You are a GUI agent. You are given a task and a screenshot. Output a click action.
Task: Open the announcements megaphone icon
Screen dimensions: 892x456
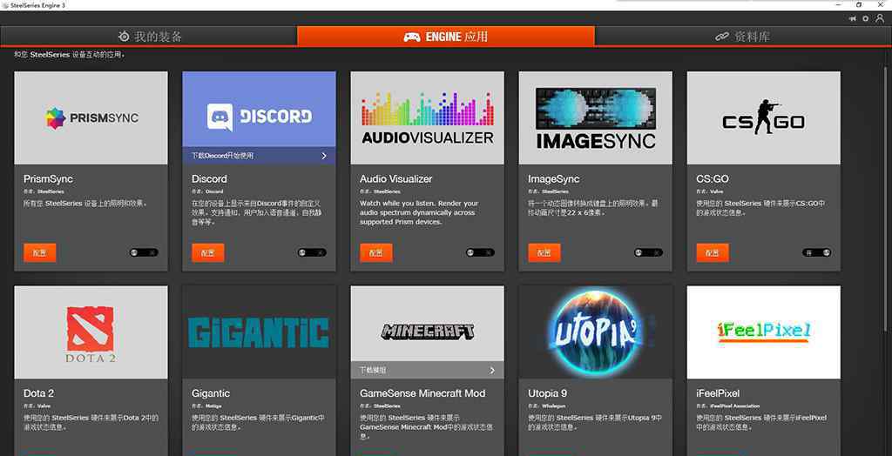pyautogui.click(x=852, y=19)
